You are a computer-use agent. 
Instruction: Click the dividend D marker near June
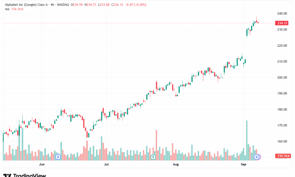coord(58,156)
